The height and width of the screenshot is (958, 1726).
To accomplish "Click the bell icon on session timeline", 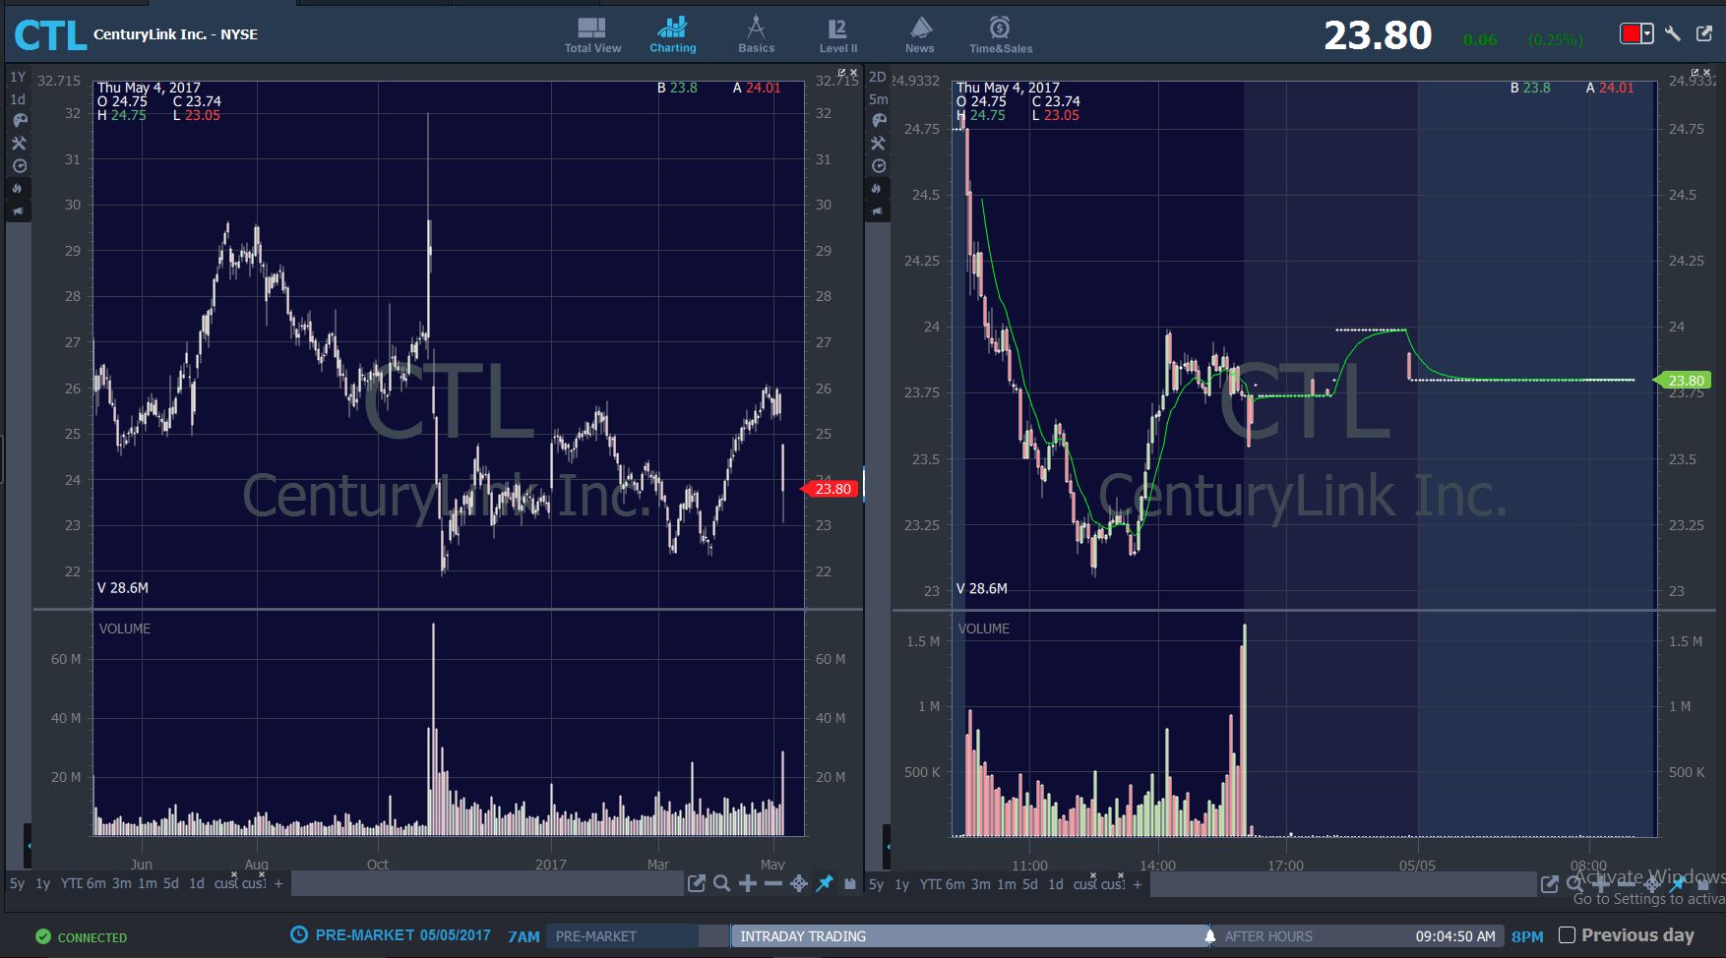I will [x=1209, y=936].
